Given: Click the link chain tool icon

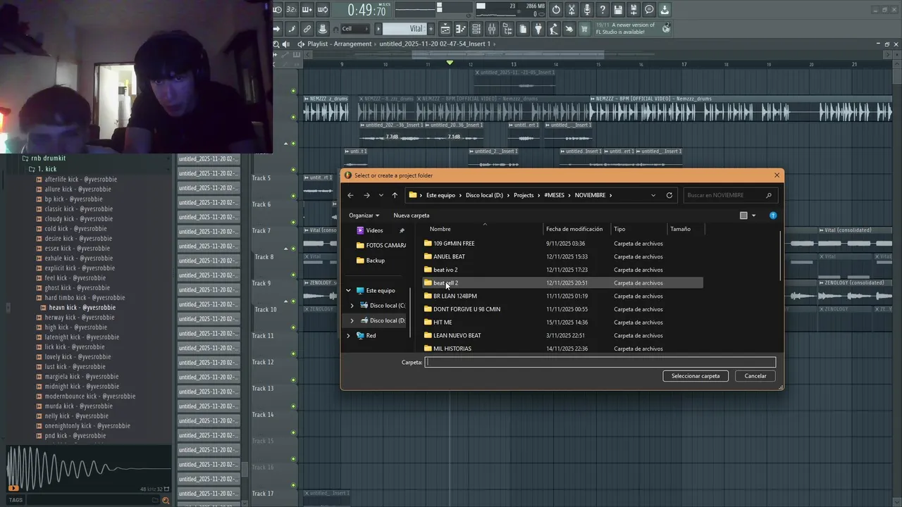Looking at the screenshot, I should [307, 29].
